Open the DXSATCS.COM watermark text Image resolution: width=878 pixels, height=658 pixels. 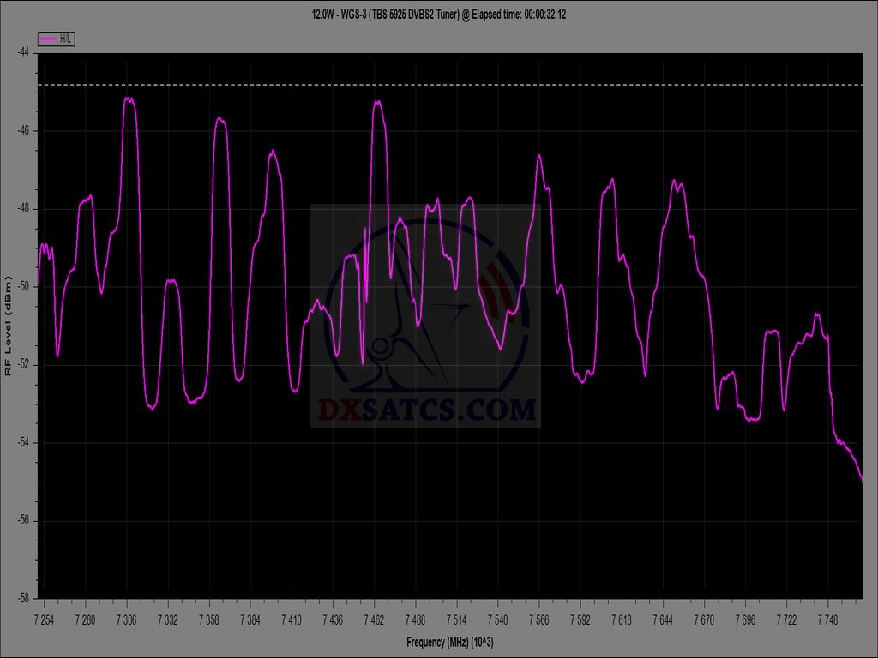[x=426, y=410]
